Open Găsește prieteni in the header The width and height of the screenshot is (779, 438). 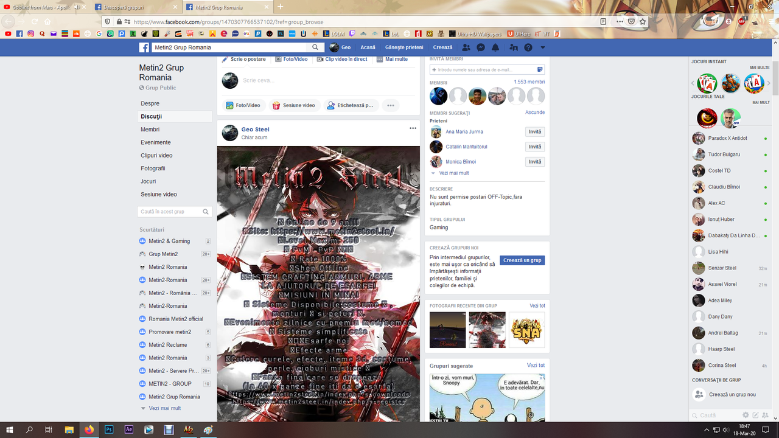pos(404,47)
